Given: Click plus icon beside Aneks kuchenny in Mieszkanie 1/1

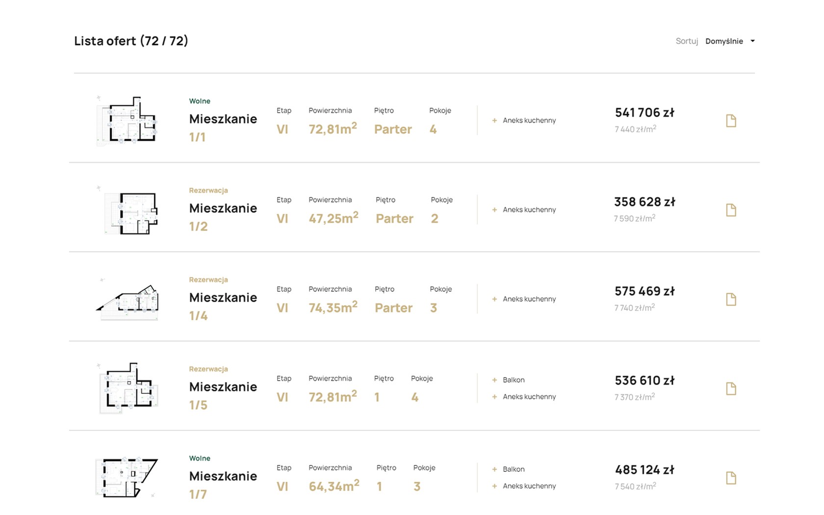Looking at the screenshot, I should (x=494, y=121).
